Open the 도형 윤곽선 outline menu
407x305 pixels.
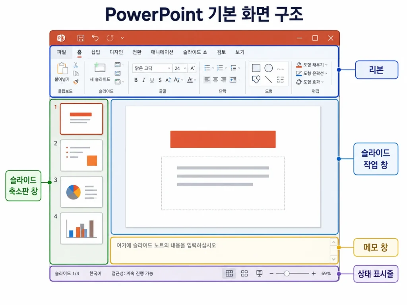click(x=312, y=73)
